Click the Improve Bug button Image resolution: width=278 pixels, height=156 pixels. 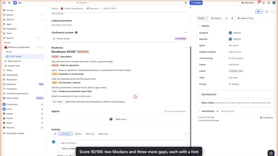tap(245, 18)
